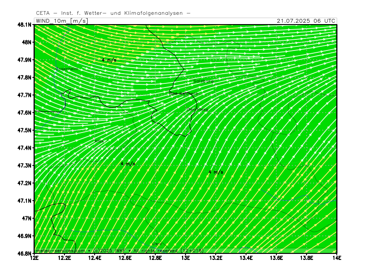
Task: Click the title "CETA – Inst. f. Wetter– und Klimafolgenanalysen"
Action: [113, 13]
